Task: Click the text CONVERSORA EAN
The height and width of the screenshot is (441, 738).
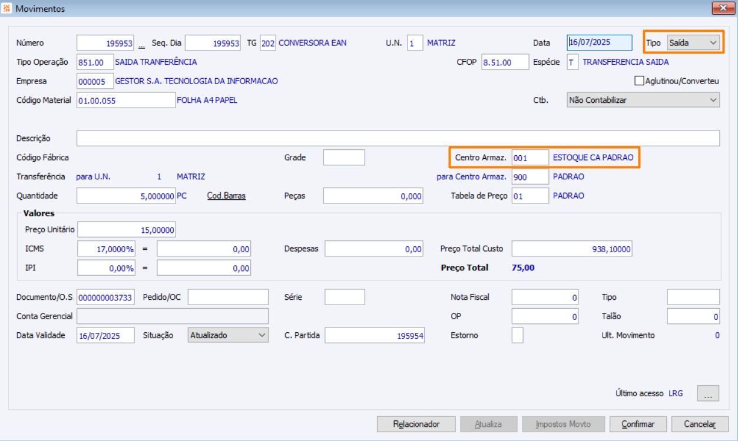Action: point(312,43)
